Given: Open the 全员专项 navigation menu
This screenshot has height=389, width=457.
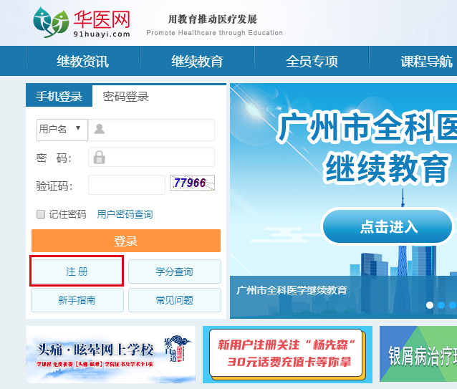Looking at the screenshot, I should (x=312, y=61).
